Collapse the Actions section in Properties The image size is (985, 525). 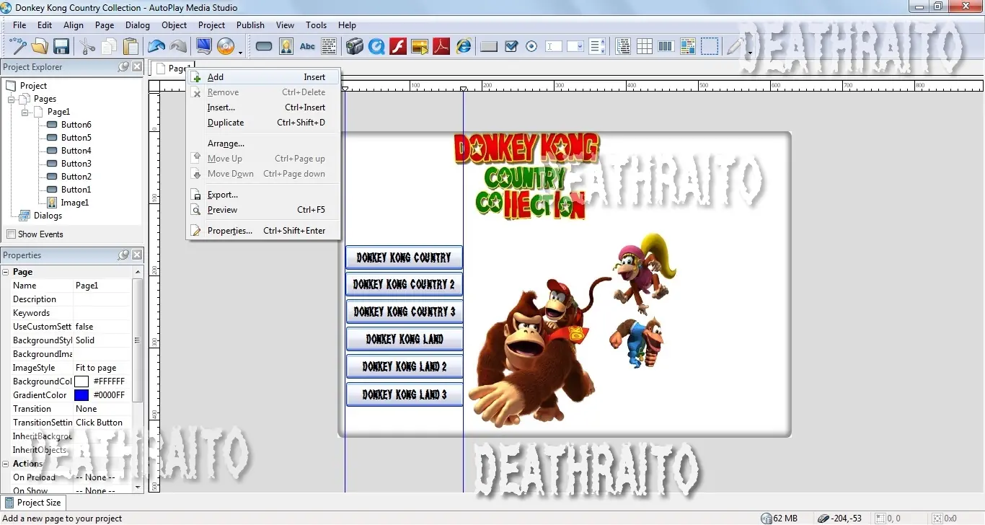tap(6, 464)
